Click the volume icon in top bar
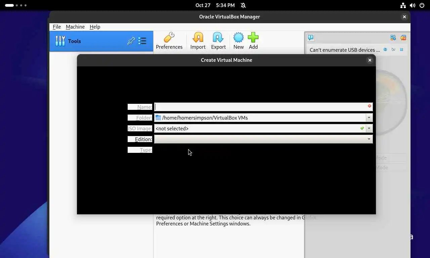Viewport: 430px width, 258px height. [x=413, y=5]
